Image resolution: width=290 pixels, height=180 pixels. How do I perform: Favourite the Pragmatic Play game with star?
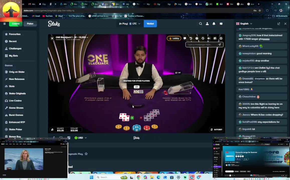click(x=86, y=154)
